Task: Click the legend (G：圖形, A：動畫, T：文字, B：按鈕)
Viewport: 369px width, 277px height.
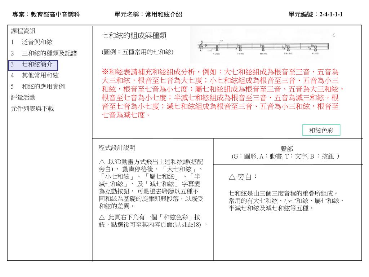Action: (x=285, y=157)
